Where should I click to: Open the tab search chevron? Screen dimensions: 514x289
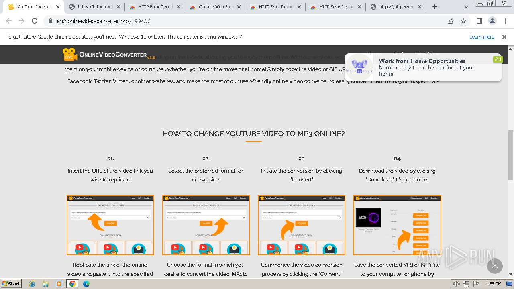(466, 7)
